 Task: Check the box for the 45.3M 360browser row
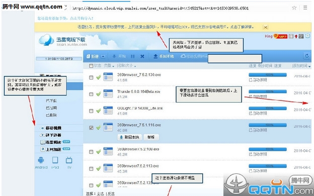pos(91,169)
